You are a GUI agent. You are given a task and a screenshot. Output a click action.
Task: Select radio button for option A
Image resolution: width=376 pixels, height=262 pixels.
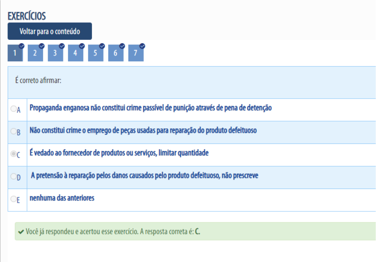click(x=13, y=109)
